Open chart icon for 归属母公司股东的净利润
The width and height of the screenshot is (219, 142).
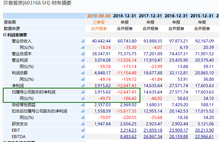pos(83,92)
